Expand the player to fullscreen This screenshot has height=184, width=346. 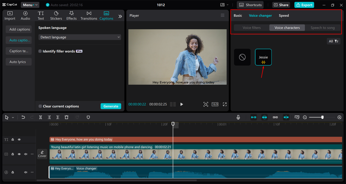[x=225, y=104]
